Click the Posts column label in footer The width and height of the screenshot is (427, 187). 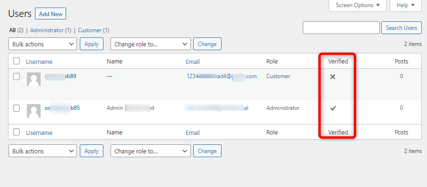pos(401,133)
